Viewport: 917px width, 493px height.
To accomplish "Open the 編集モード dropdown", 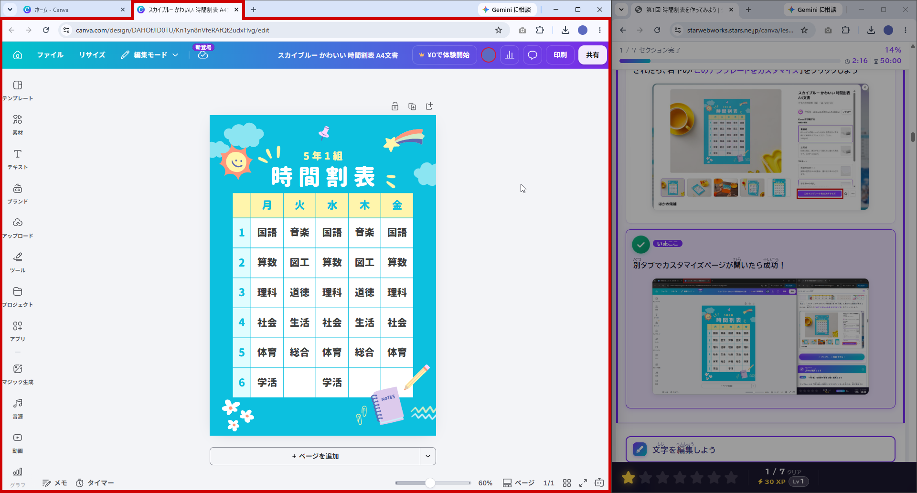I will (x=149, y=55).
